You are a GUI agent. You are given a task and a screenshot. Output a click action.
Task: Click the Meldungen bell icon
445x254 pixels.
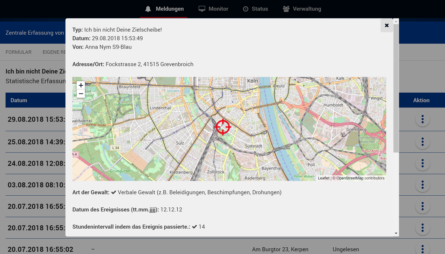[147, 9]
